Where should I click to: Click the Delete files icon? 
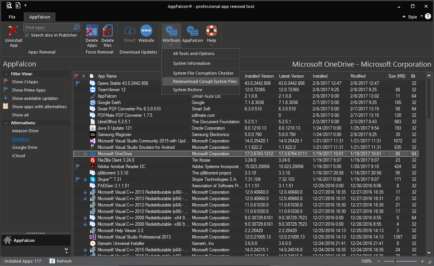(x=107, y=31)
